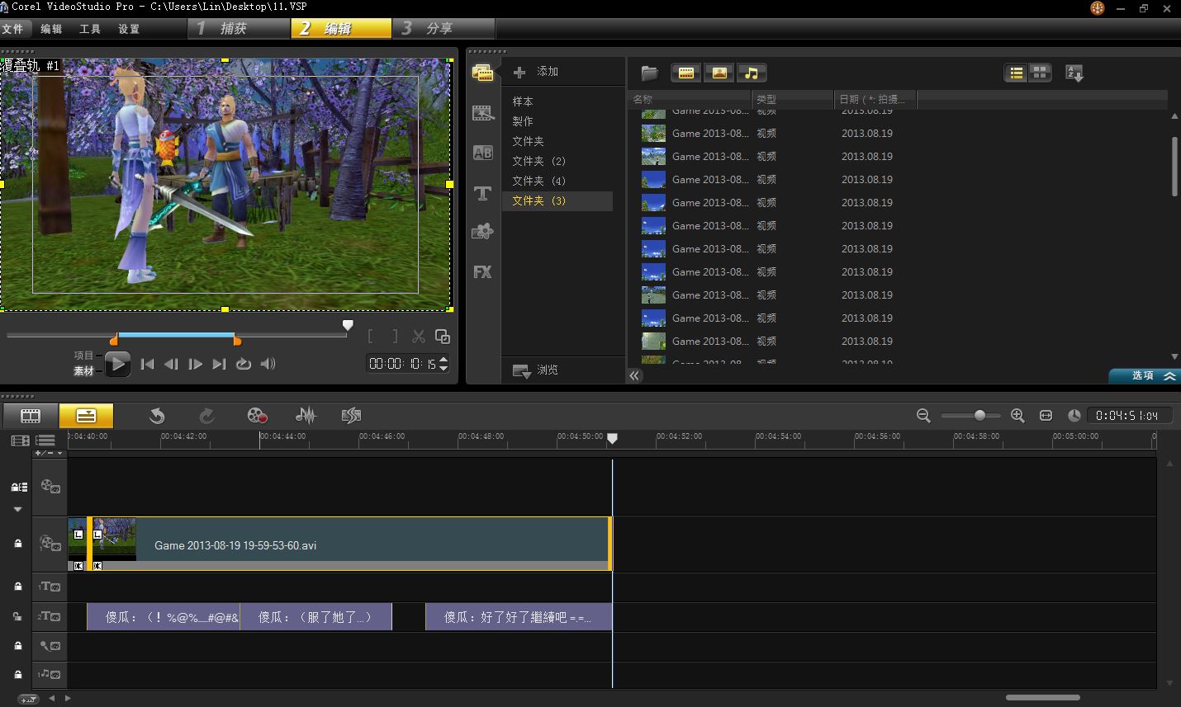The width and height of the screenshot is (1181, 707).
Task: Adjust the timeline zoom slider handle
Action: tap(979, 416)
